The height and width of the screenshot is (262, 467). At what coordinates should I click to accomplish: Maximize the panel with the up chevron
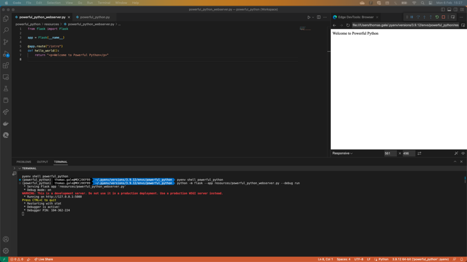coord(455,161)
